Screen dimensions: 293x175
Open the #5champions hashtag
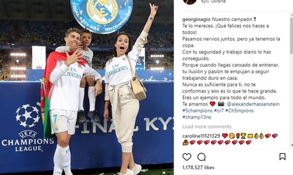click(197, 111)
